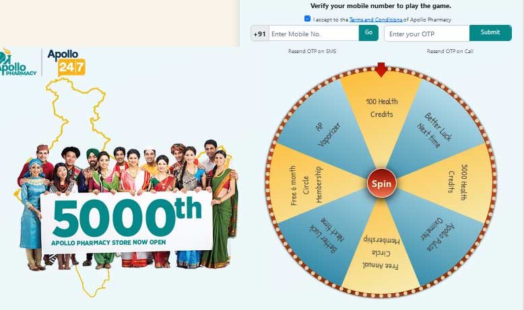Select the 5000 Health Credits wheel segment

pyautogui.click(x=456, y=182)
